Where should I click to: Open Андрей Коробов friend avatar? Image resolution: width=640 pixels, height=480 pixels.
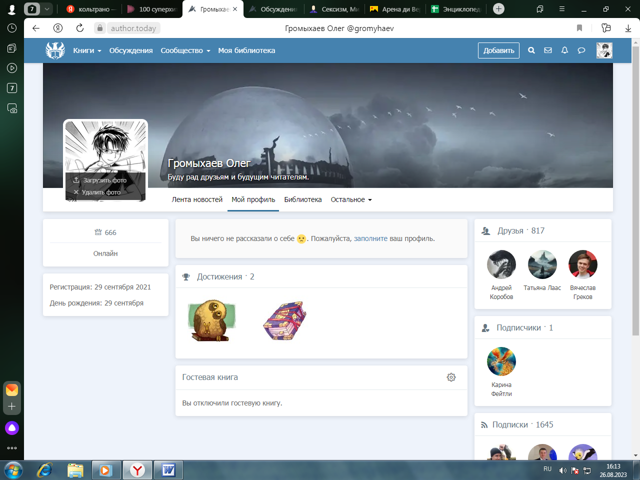coord(501,264)
